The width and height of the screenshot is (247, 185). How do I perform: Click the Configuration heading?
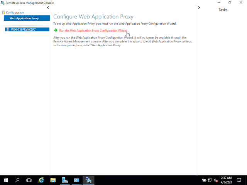(x=15, y=12)
